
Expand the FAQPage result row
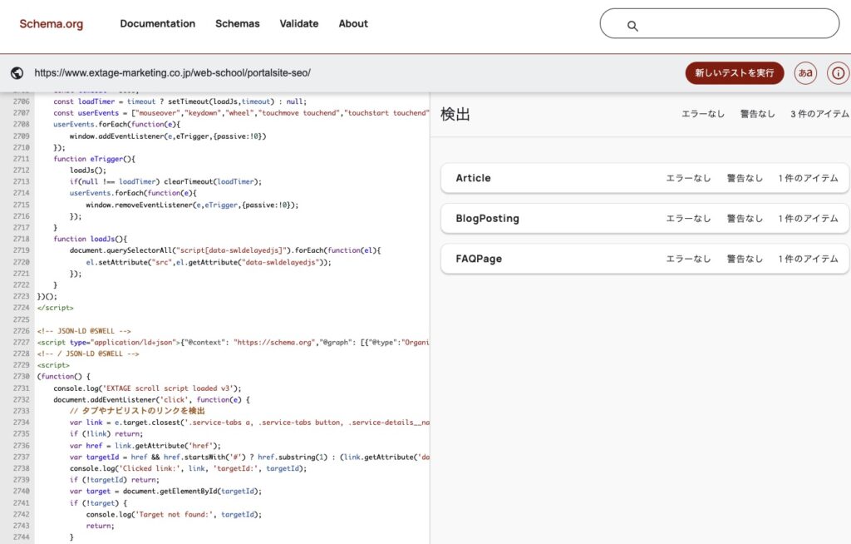[645, 259]
